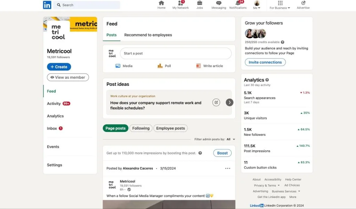Click Alexandra Caceres poster name
This screenshot has height=209, width=356.
(138, 168)
